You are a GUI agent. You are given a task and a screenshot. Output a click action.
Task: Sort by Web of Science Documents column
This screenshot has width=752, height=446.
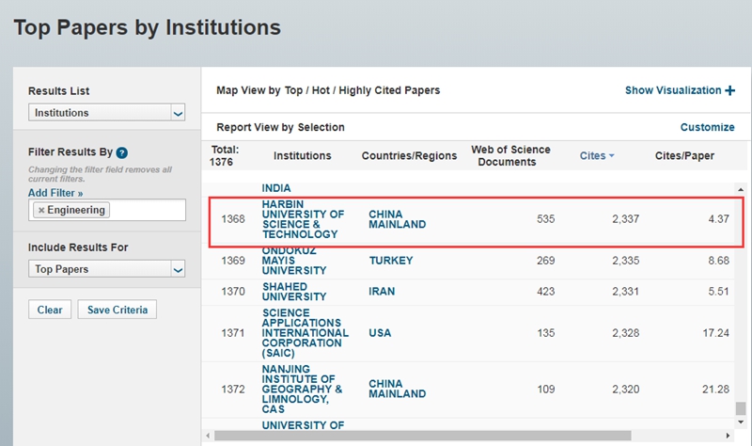click(510, 156)
